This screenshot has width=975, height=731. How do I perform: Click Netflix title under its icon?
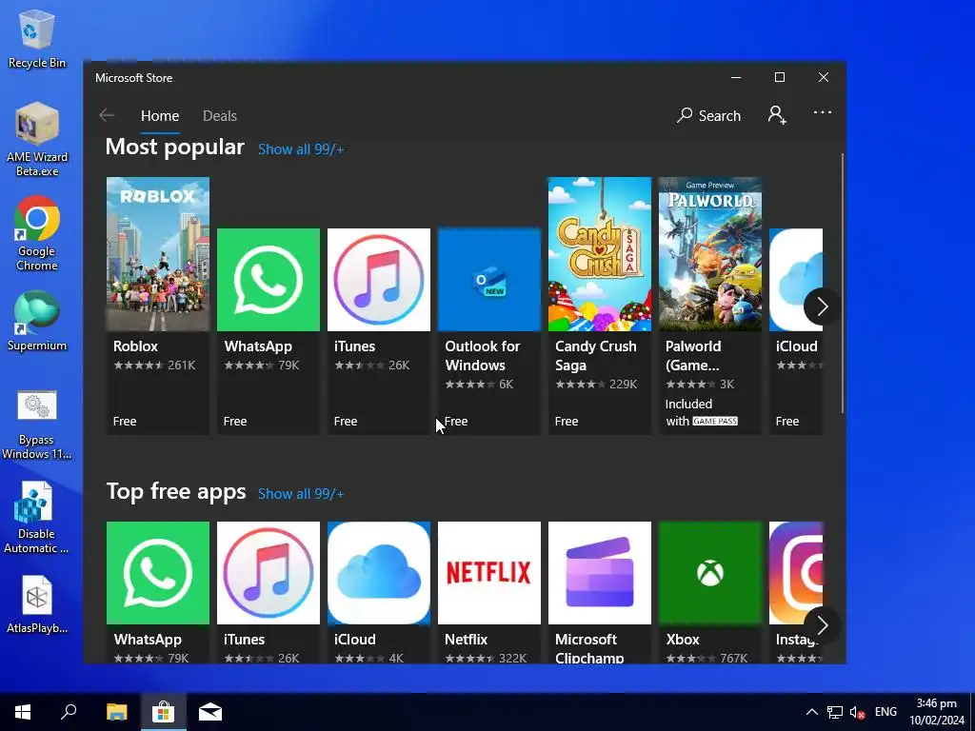pos(466,640)
